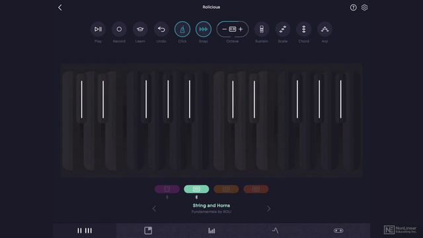423x238 pixels.
Task: Select the green keyboard track
Action: coord(196,189)
